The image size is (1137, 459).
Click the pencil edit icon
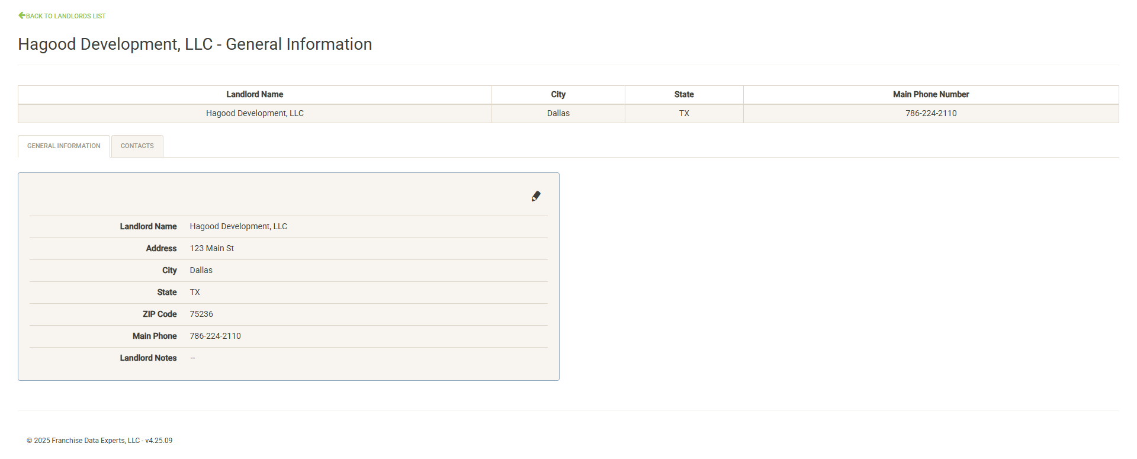[x=536, y=196]
